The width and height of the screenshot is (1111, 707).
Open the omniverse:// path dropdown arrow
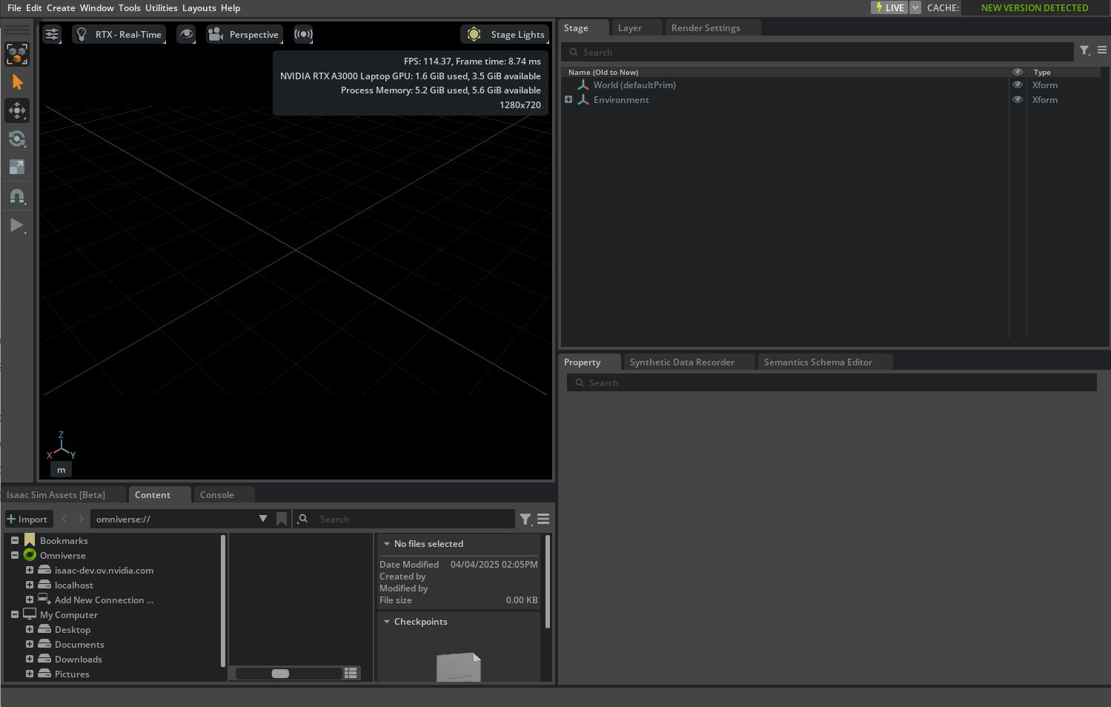[263, 519]
